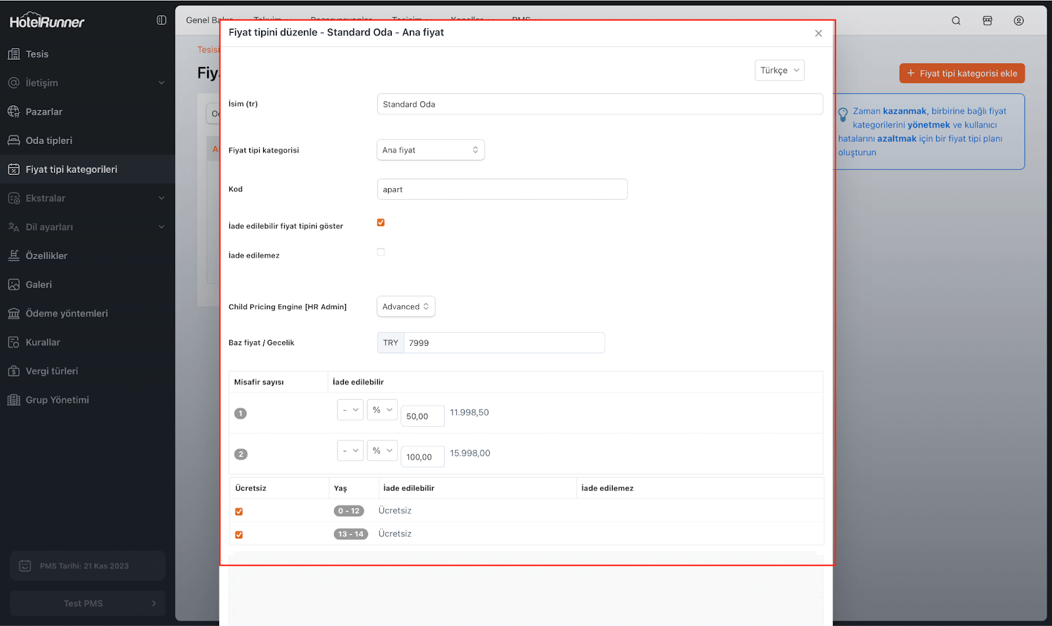1052x626 pixels.
Task: Collapse the sidebar panel toggle icon
Action: click(161, 20)
